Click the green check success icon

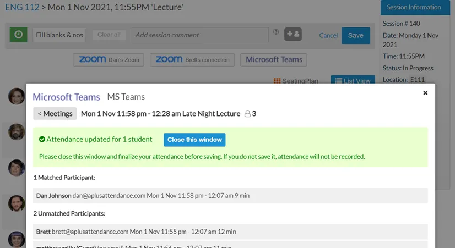point(42,139)
